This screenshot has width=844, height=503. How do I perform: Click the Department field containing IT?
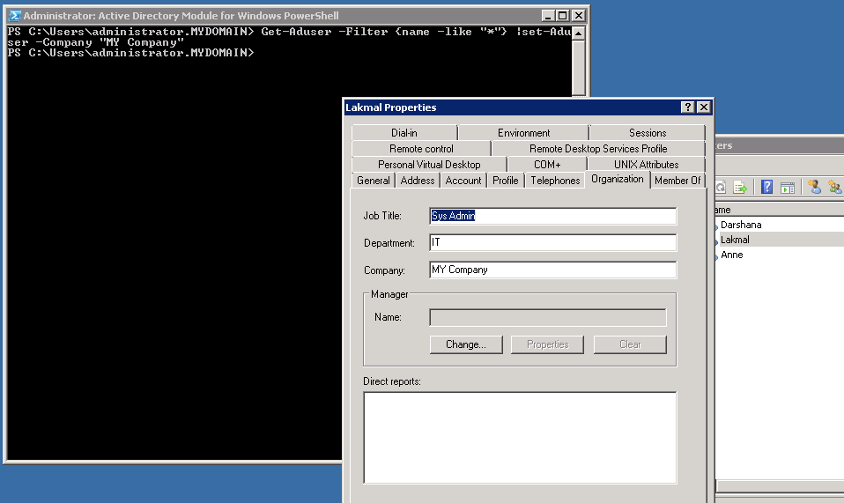(x=552, y=242)
